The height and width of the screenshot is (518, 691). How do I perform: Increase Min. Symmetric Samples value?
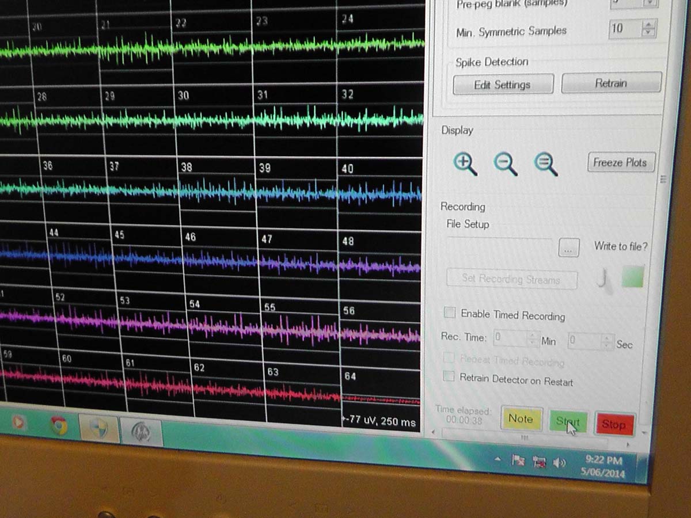pos(649,25)
